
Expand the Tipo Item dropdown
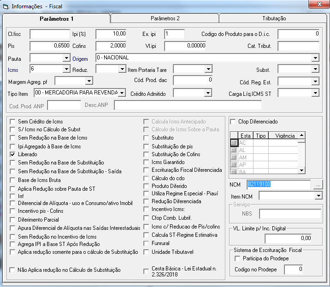(x=122, y=93)
